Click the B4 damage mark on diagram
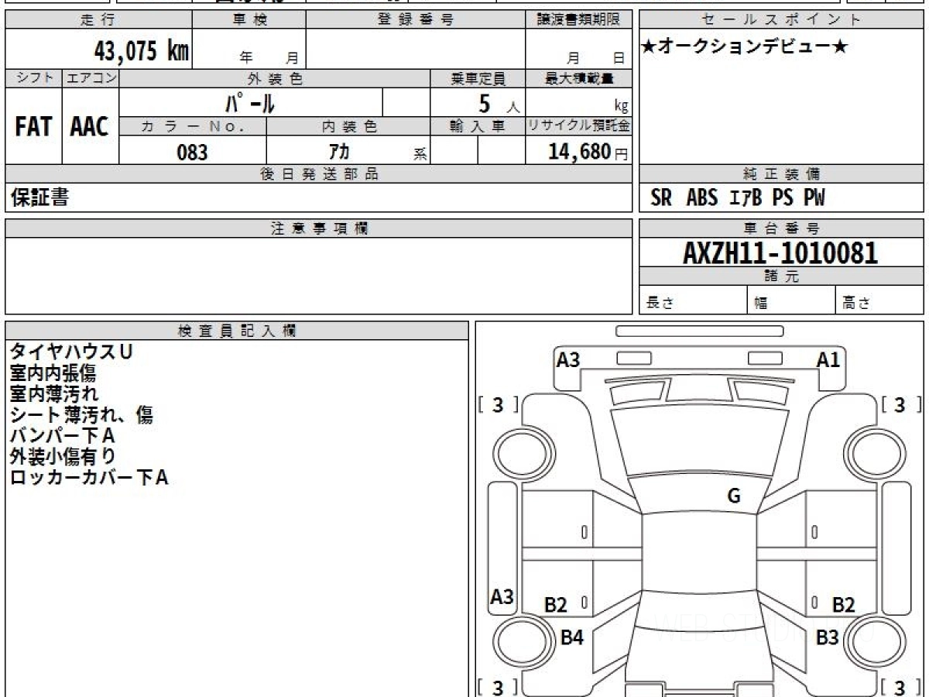Screen dimensions: 929x697 [571, 638]
